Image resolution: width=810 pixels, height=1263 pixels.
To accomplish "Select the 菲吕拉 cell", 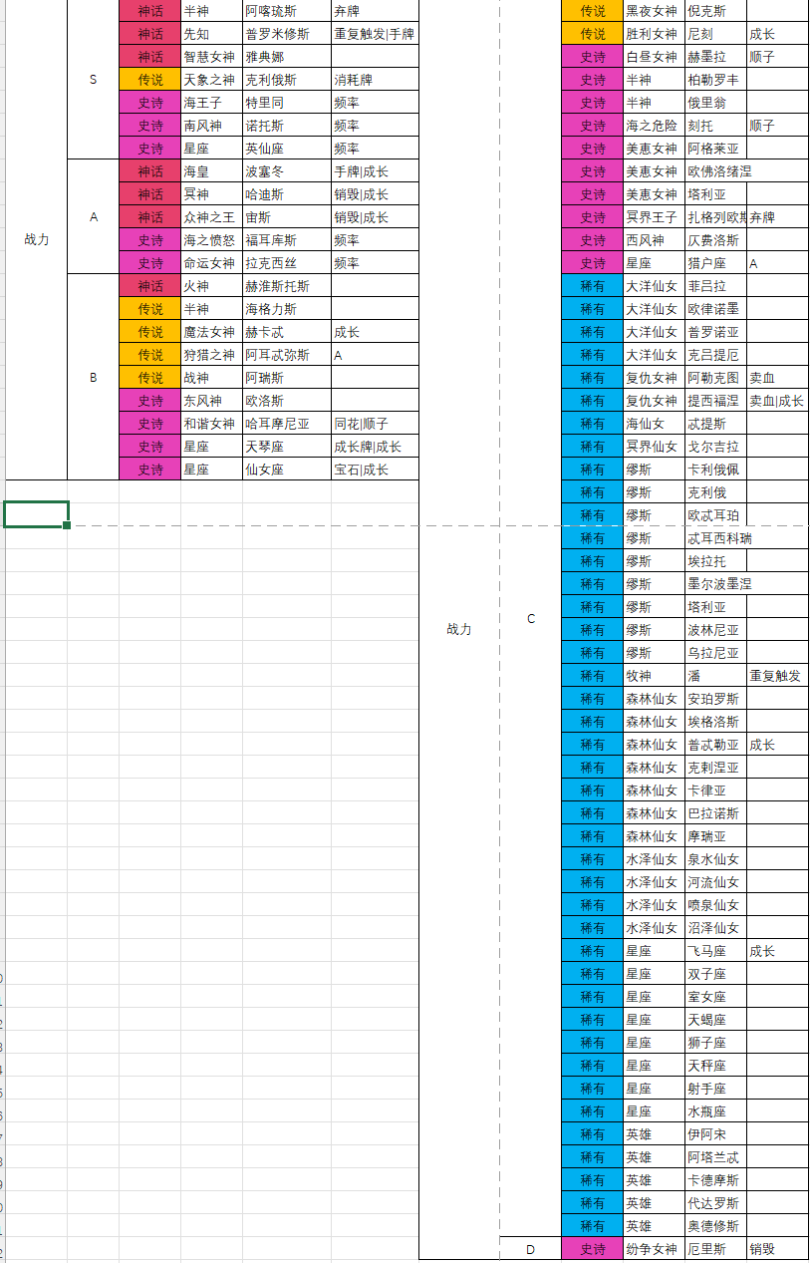I will 715,286.
